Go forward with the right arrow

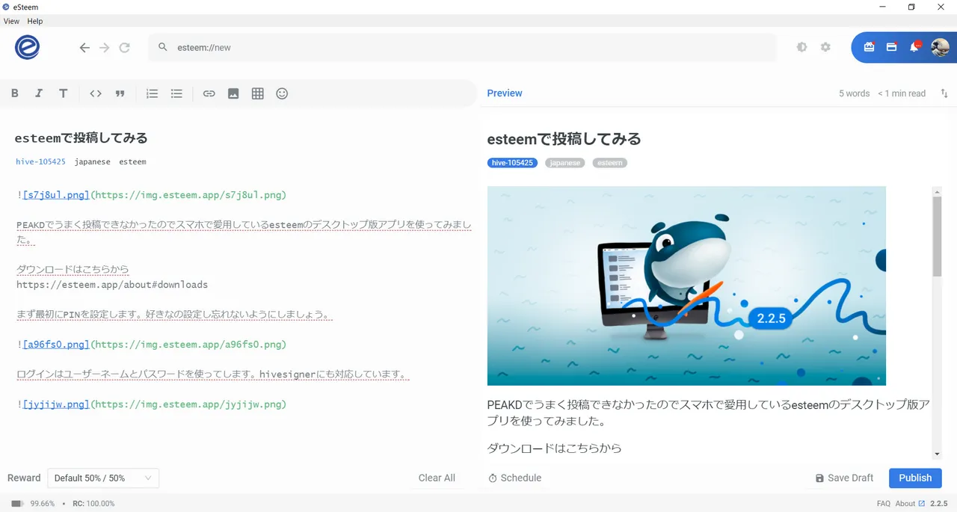coord(105,47)
